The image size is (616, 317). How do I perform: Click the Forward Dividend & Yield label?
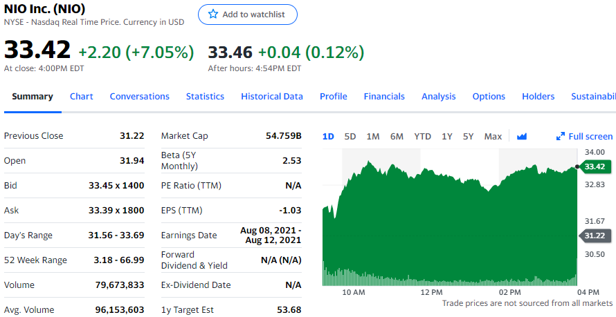(194, 260)
